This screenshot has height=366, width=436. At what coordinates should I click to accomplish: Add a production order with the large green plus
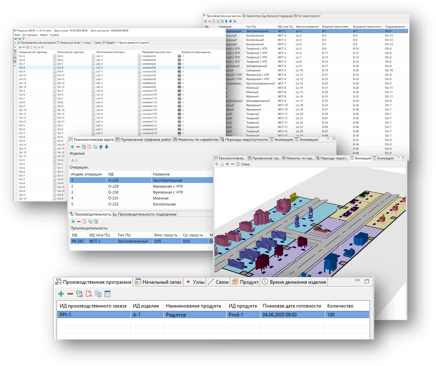coord(61,294)
